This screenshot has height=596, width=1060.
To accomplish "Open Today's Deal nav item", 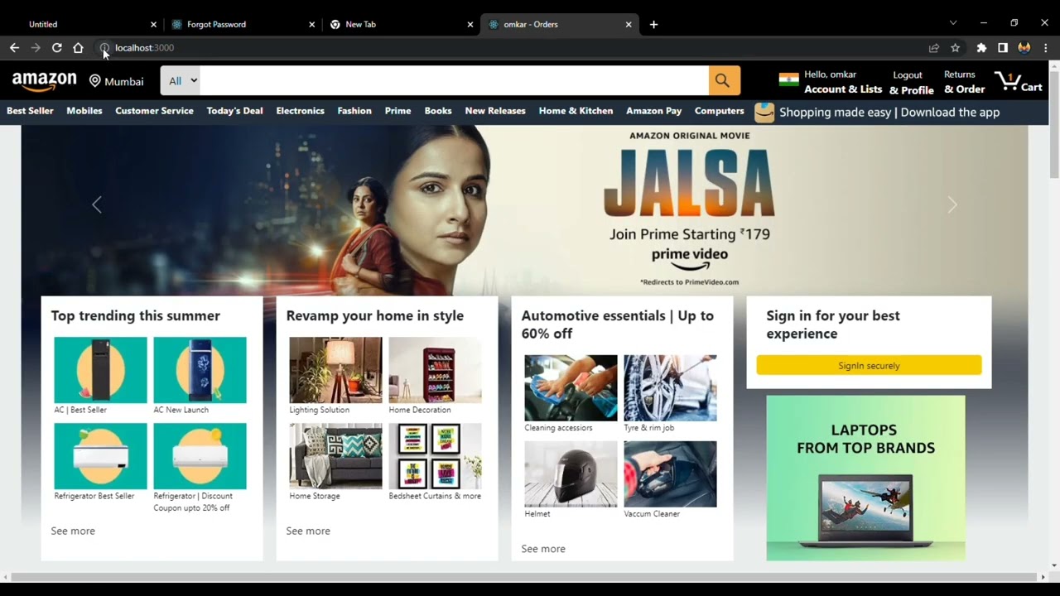I will pyautogui.click(x=234, y=111).
